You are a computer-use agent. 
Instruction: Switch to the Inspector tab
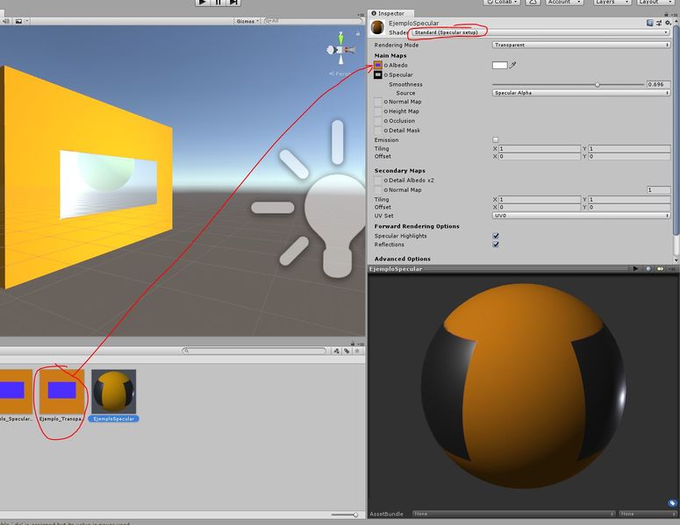click(x=389, y=13)
